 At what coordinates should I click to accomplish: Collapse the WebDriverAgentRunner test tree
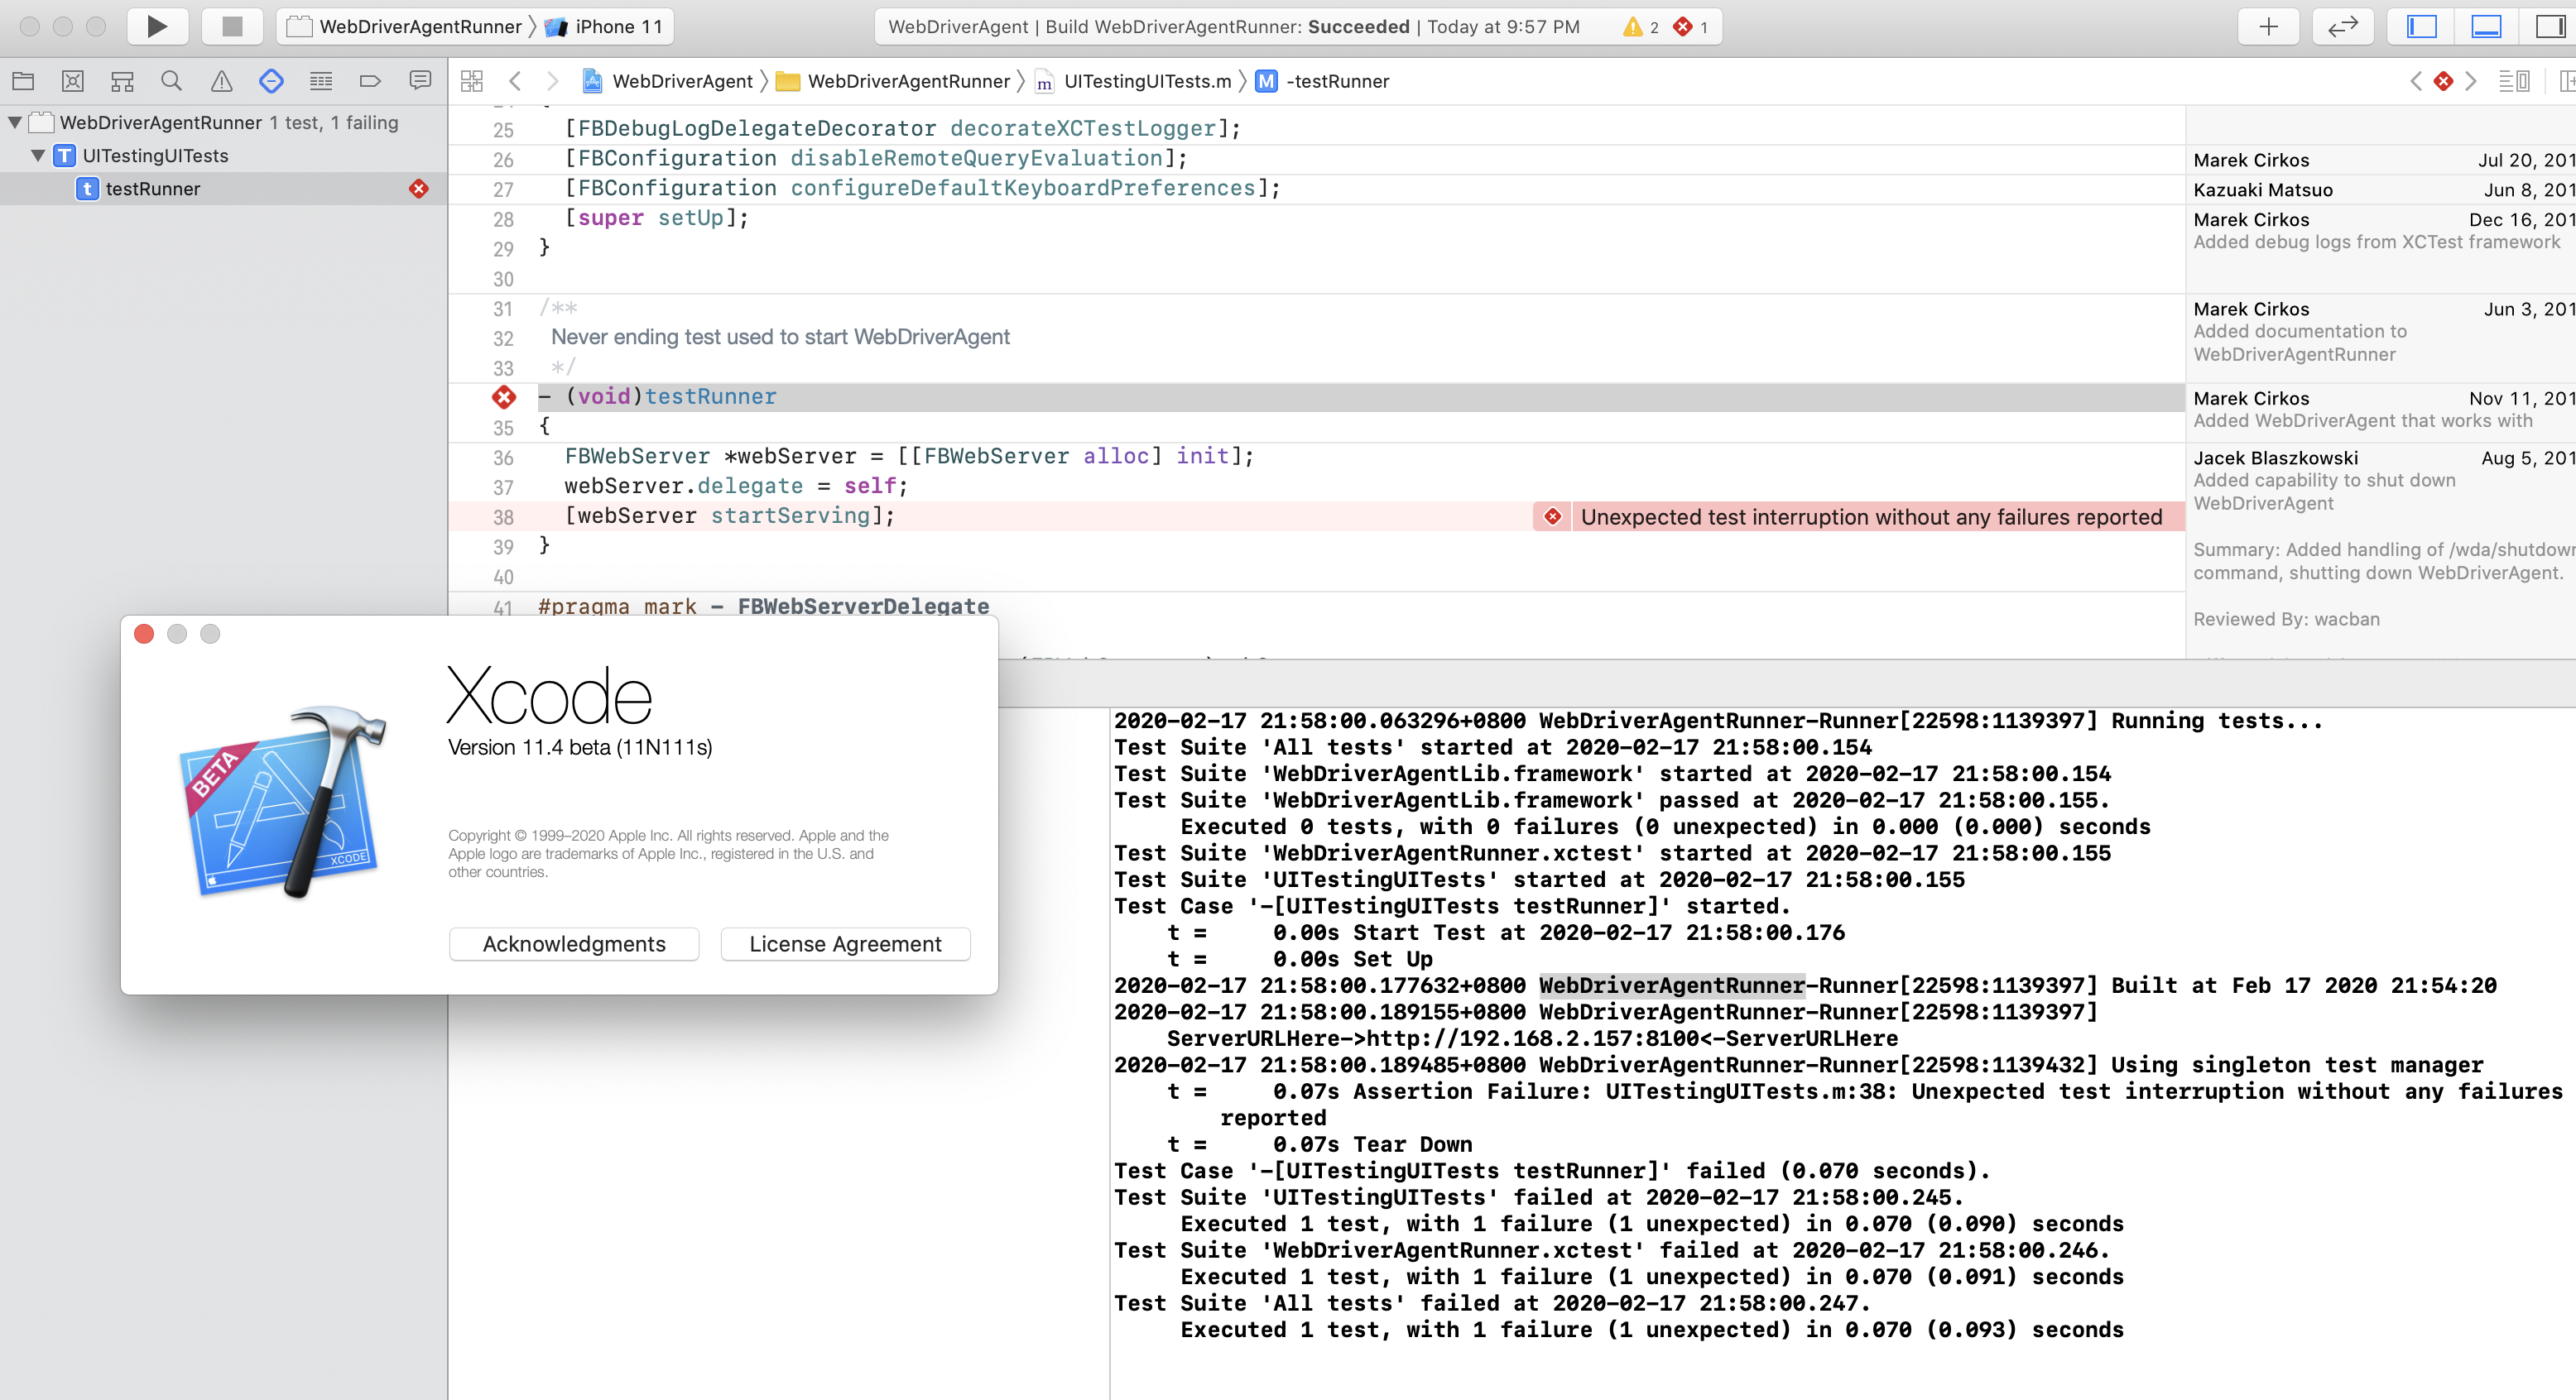(15, 123)
